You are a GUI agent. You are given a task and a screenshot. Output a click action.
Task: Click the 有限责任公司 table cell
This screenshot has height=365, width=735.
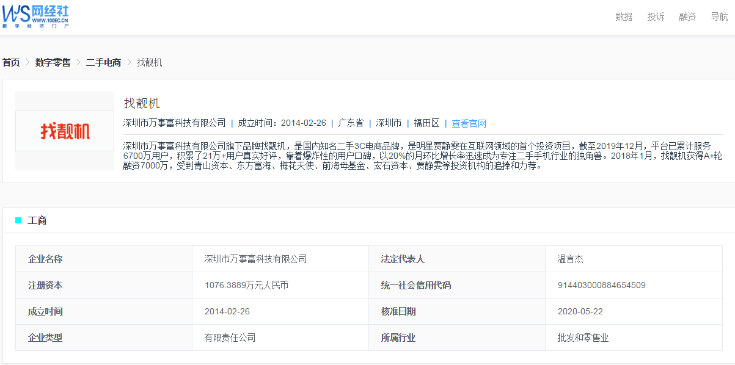point(230,338)
